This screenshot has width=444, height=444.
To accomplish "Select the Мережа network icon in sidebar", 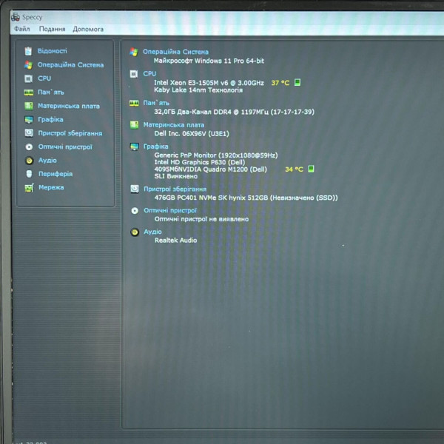I will click(x=29, y=187).
